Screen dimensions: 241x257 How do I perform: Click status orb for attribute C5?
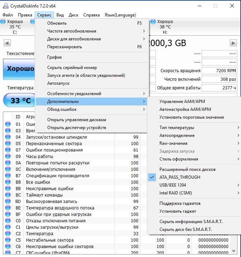coord(8,240)
